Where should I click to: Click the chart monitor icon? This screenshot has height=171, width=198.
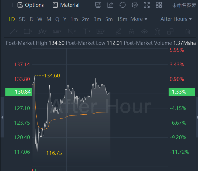coord(98,5)
